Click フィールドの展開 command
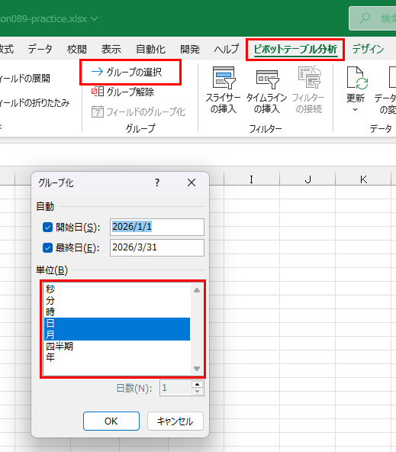The height and width of the screenshot is (452, 396). (x=24, y=78)
